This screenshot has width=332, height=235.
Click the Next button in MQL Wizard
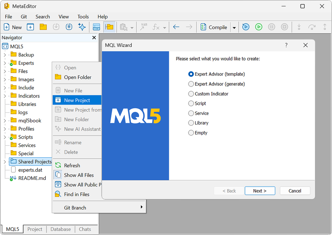(x=260, y=191)
